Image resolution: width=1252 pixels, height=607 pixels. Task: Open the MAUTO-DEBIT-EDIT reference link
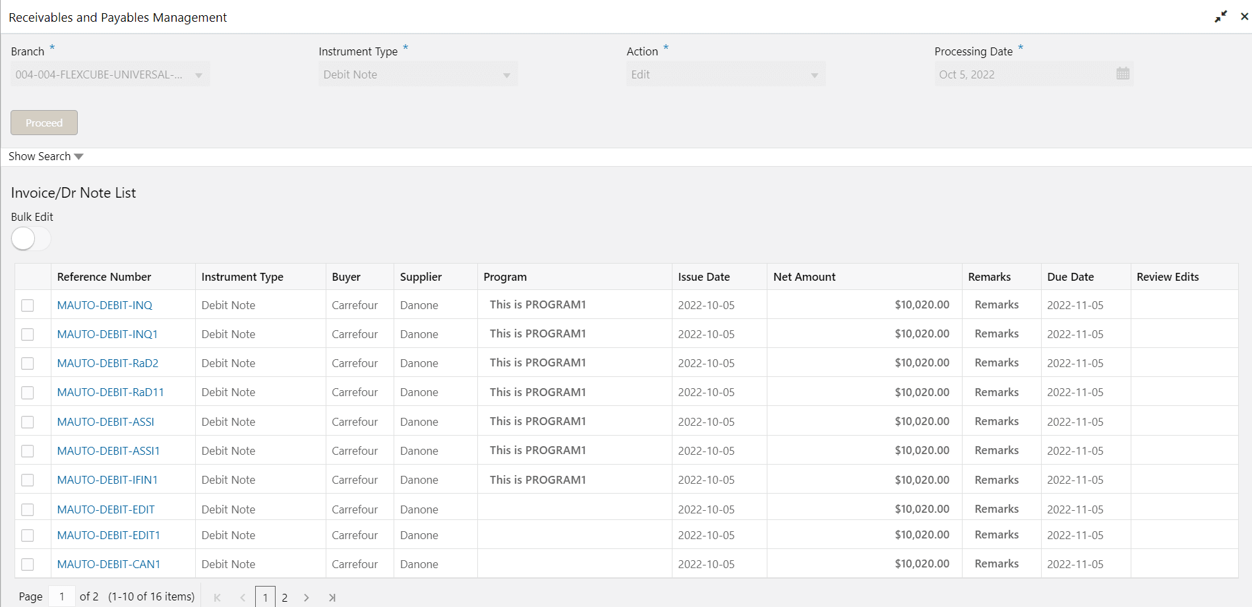pyautogui.click(x=106, y=509)
